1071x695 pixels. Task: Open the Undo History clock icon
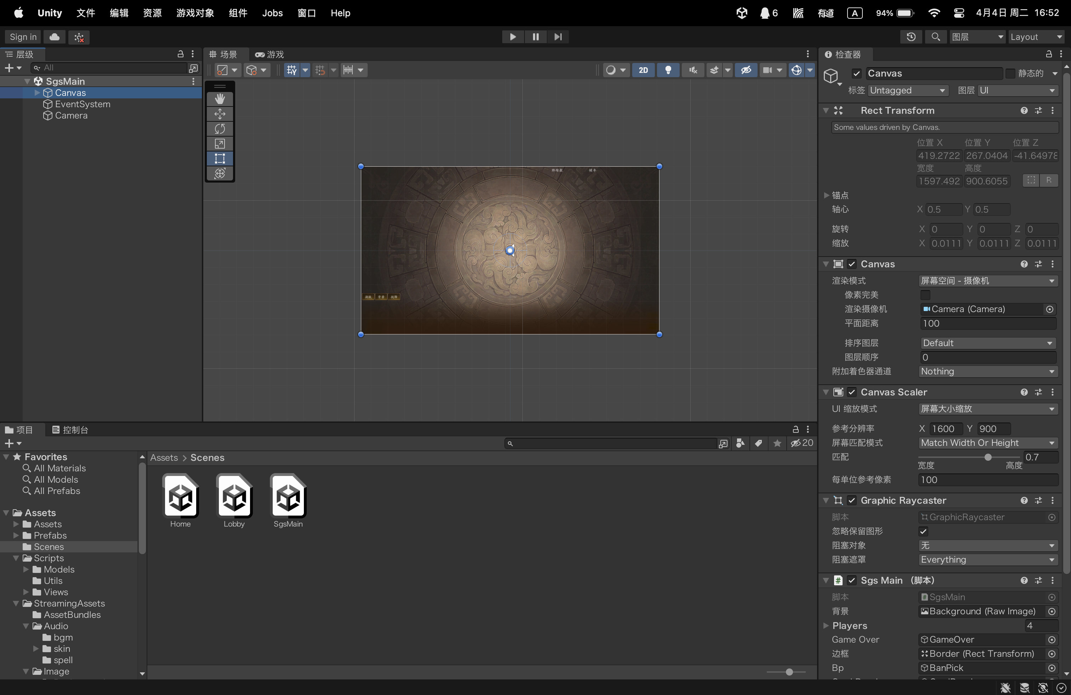[911, 37]
